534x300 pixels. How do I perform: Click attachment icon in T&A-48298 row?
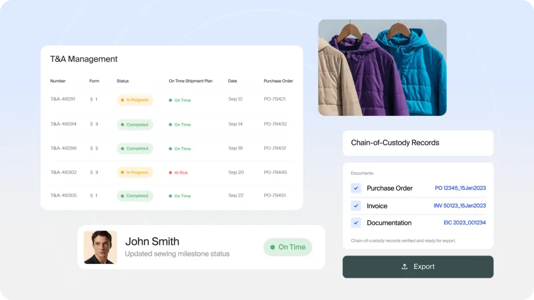click(91, 148)
